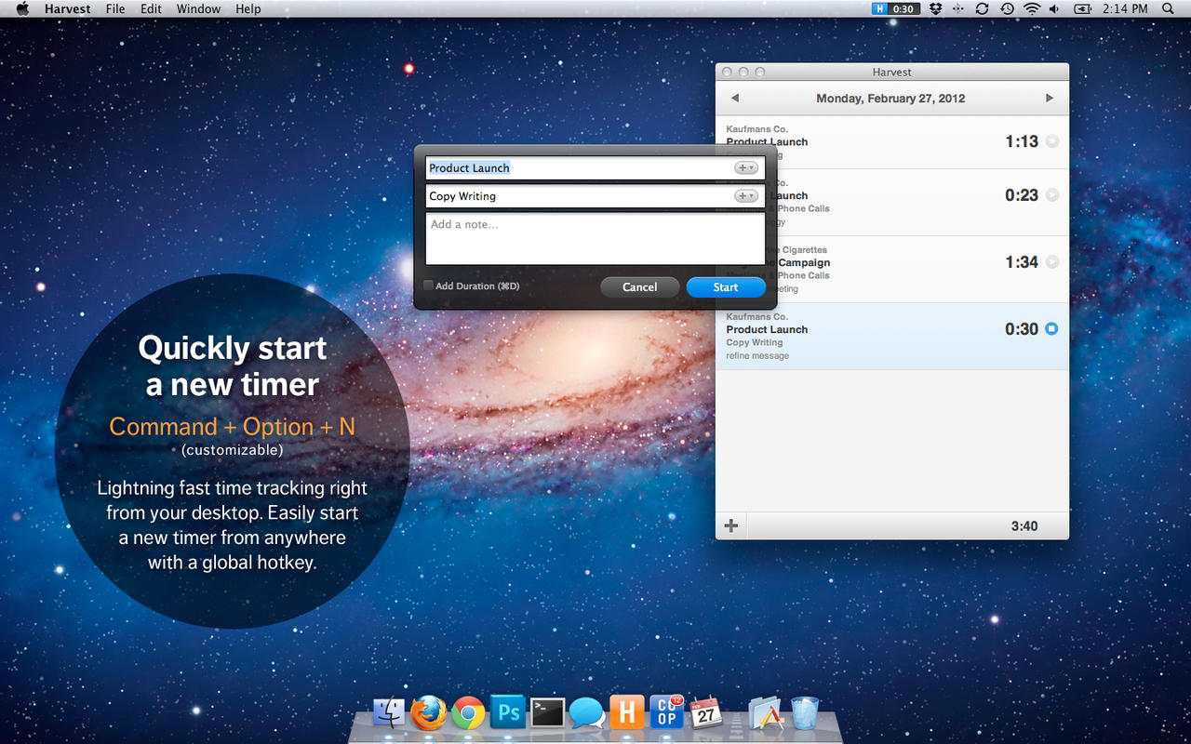Start the 1:13 Product Launch timer
This screenshot has height=744, width=1191.
click(x=1051, y=141)
